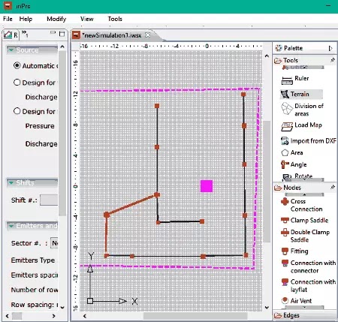Click the results chart tab icon
This screenshot has width=338, height=322.
pos(8,35)
